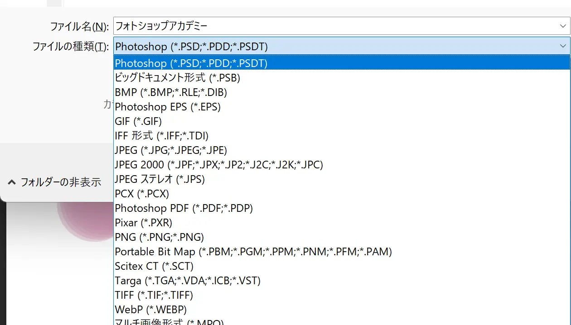Open the file name history dropdown arrow
The width and height of the screenshot is (571, 325).
(x=562, y=26)
